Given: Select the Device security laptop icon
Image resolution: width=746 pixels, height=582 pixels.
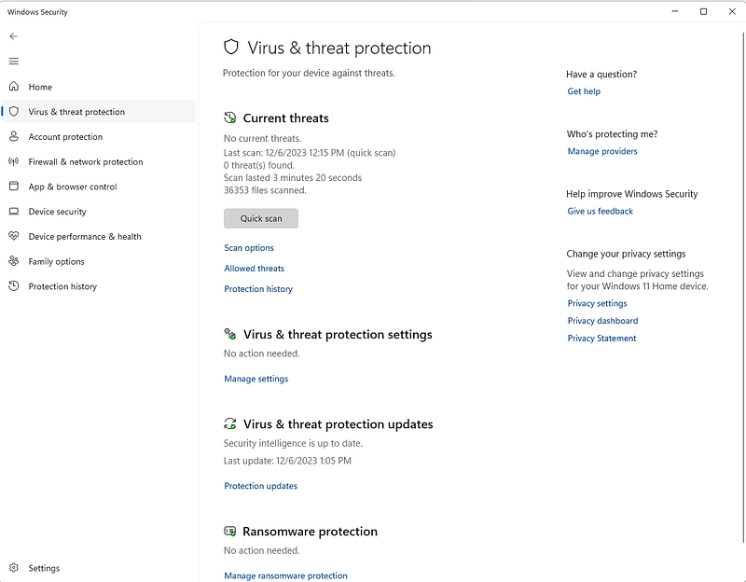Looking at the screenshot, I should [14, 211].
